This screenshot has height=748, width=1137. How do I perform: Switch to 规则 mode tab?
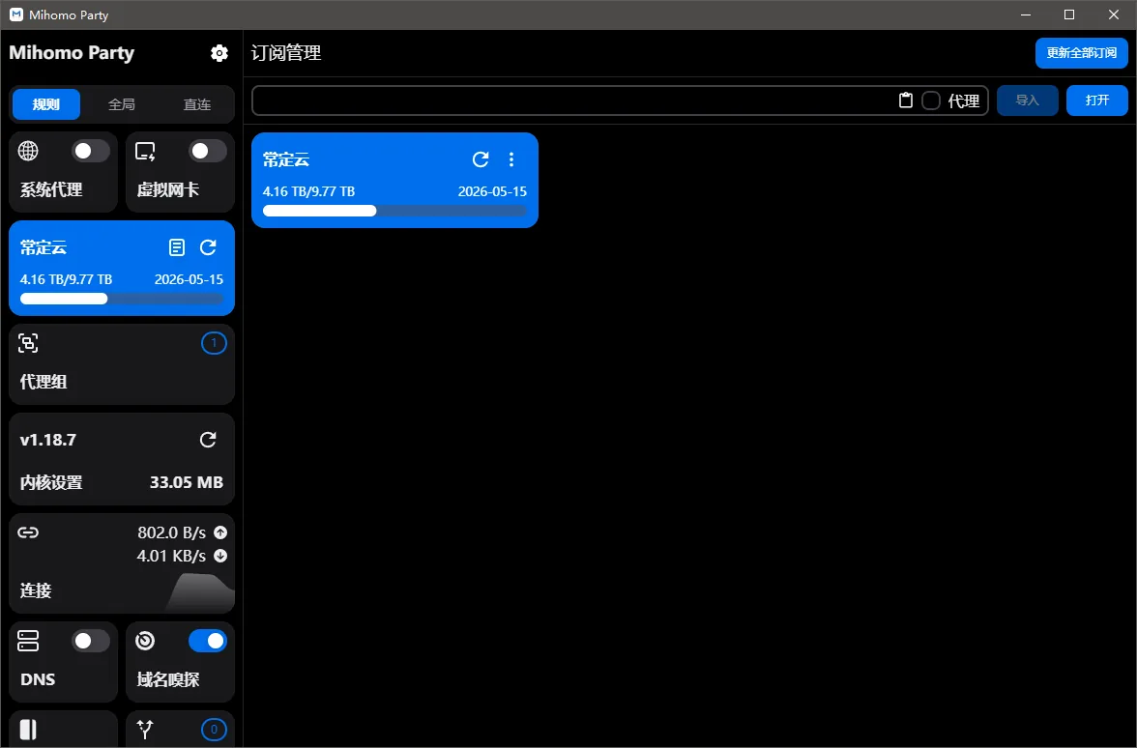(45, 104)
